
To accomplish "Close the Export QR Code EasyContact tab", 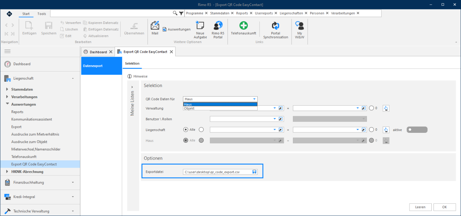I will click(x=171, y=52).
